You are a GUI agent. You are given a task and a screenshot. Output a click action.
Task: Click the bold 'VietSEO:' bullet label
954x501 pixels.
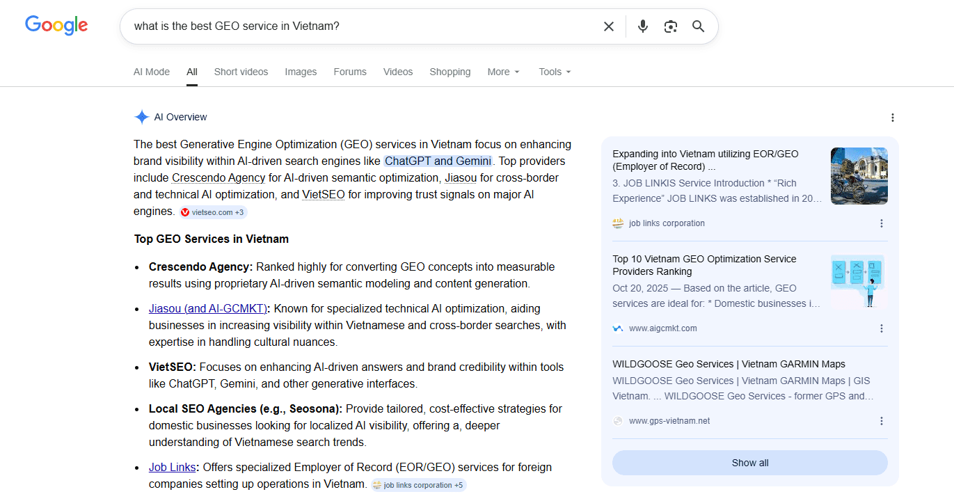click(x=173, y=367)
